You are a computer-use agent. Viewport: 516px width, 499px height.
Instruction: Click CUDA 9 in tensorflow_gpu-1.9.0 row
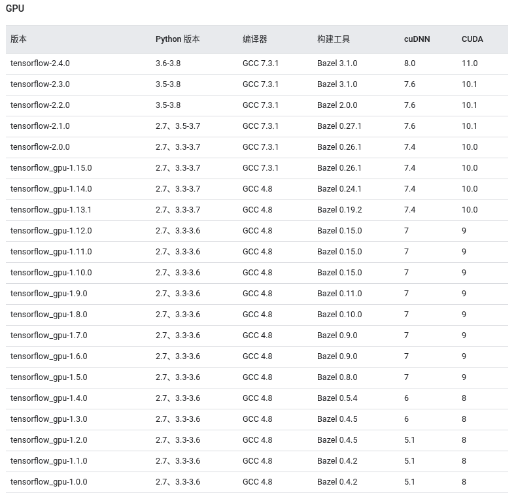[464, 294]
